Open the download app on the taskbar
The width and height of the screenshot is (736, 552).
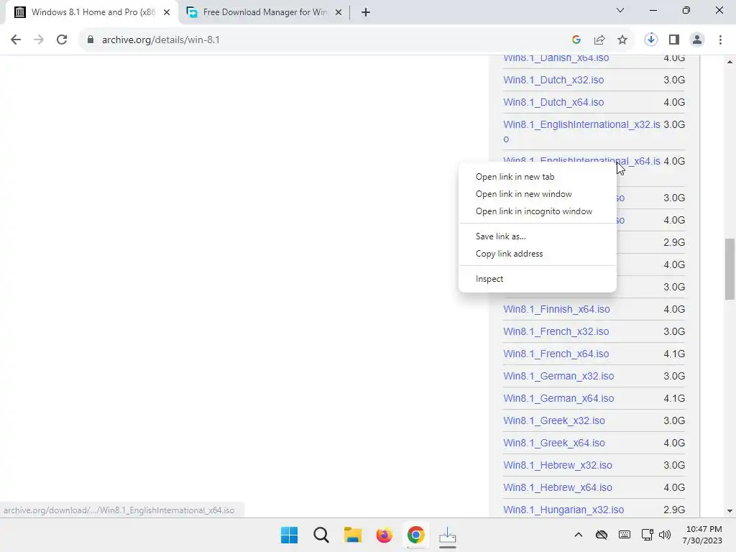tap(447, 535)
